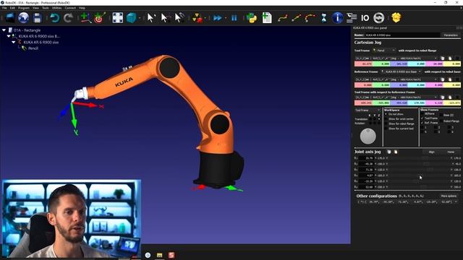Viewport: 463px width, 260px height.
Task: Click the cartesian jog dial knob
Action: point(368,136)
